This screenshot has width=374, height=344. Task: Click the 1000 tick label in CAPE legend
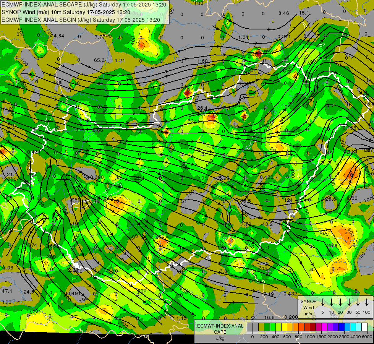309,337
